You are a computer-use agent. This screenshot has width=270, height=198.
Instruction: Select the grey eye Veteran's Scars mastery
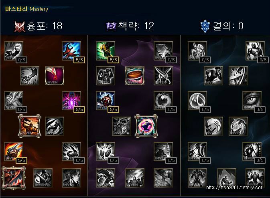pyautogui.click(x=252, y=101)
